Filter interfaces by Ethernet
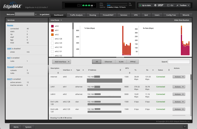The image size is (197, 129). tap(108, 62)
